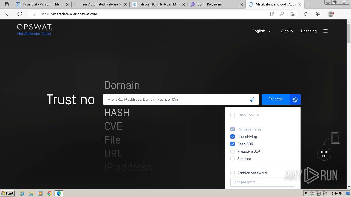The image size is (351, 197).
Task: Click the browser address bar URL
Action: click(69, 14)
